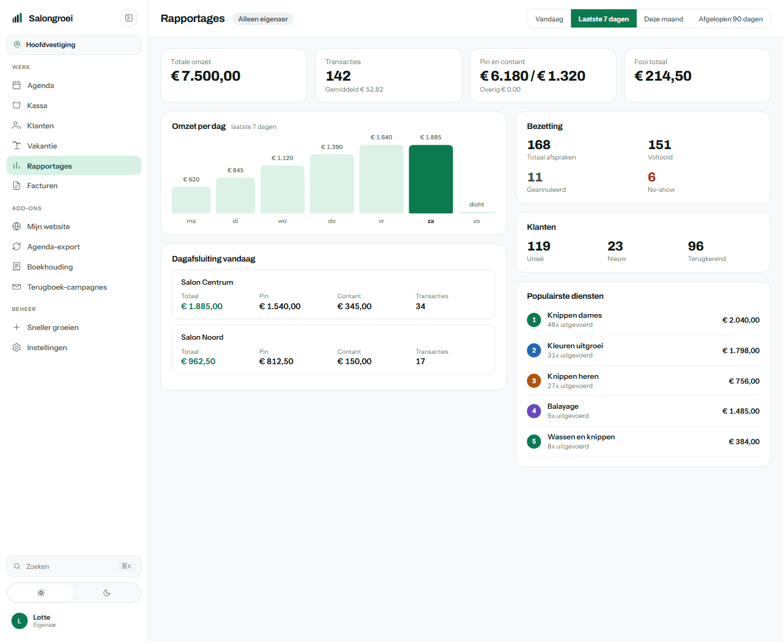Click the Friday (vr) revenue bar

pos(381,179)
